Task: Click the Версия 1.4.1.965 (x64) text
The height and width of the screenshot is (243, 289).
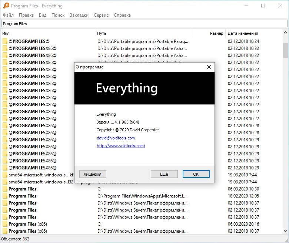Action: point(118,122)
